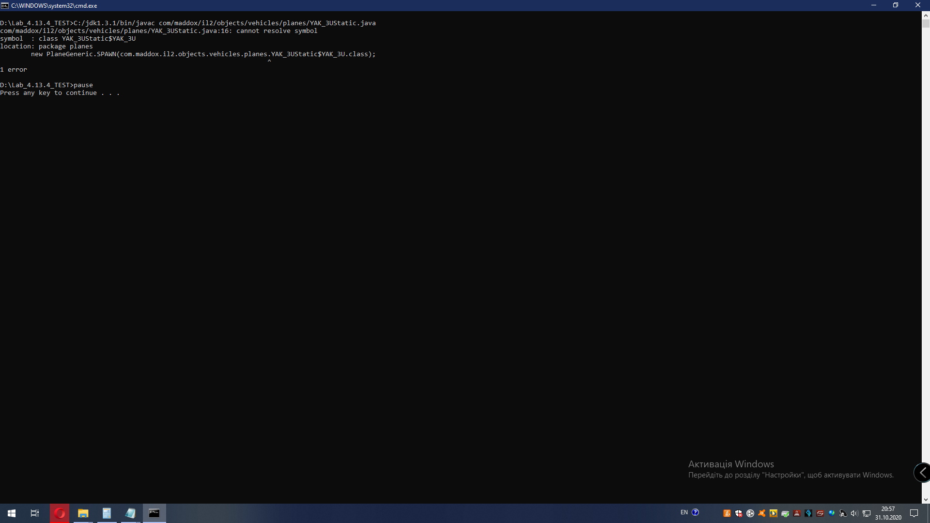Screen dimensions: 930x523
Task: Restore down the cmd.exe window
Action: (896, 5)
